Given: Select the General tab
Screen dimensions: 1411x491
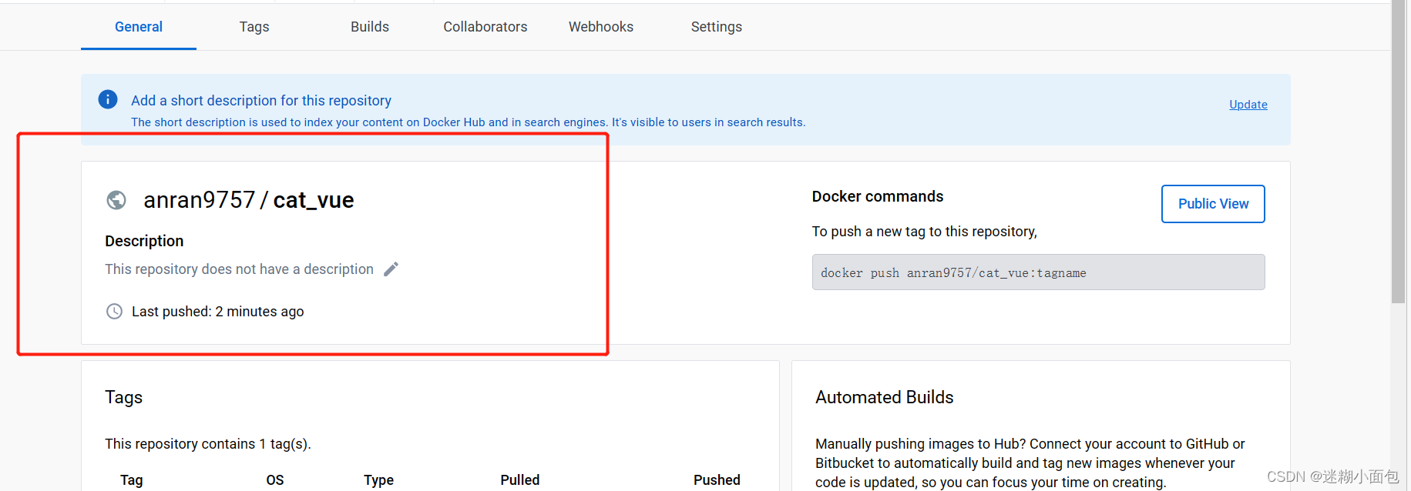Looking at the screenshot, I should coord(138,26).
